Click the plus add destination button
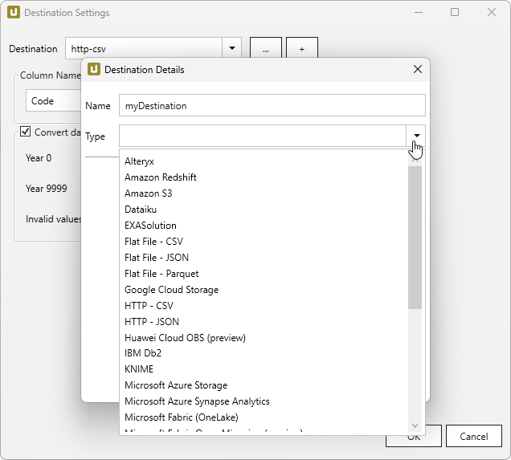This screenshot has height=460, width=511. [302, 49]
